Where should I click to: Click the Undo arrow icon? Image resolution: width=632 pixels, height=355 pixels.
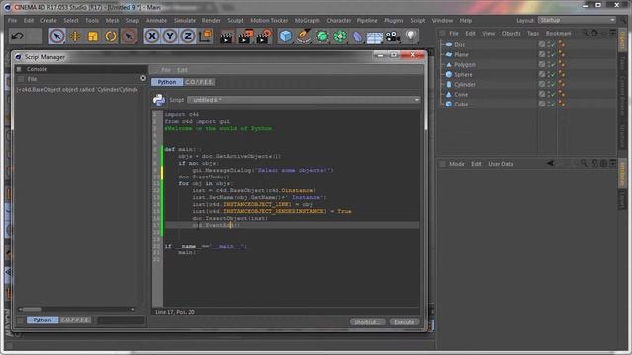pyautogui.click(x=17, y=36)
